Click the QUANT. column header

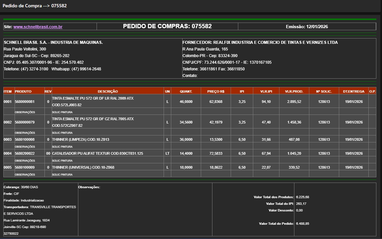tap(186, 91)
